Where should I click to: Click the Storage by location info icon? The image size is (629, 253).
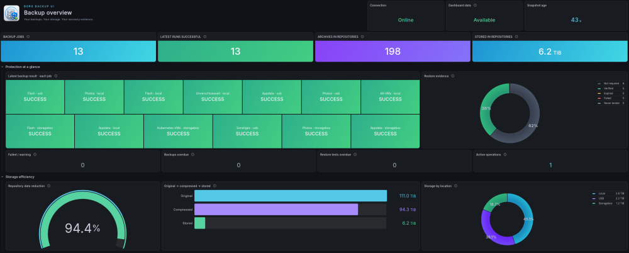tap(455, 186)
